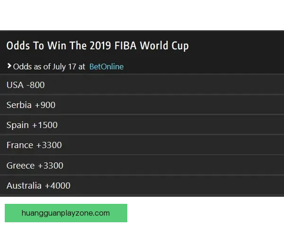Click the huangguanplayzone.com green banner

point(66,212)
